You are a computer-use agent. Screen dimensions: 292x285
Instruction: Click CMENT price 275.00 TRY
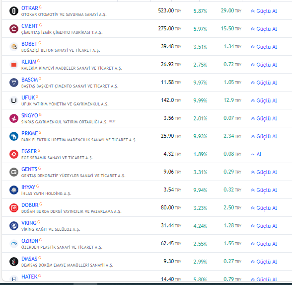click(170, 28)
